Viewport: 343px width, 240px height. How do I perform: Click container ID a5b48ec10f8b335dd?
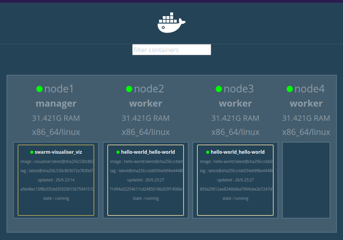(x=57, y=189)
